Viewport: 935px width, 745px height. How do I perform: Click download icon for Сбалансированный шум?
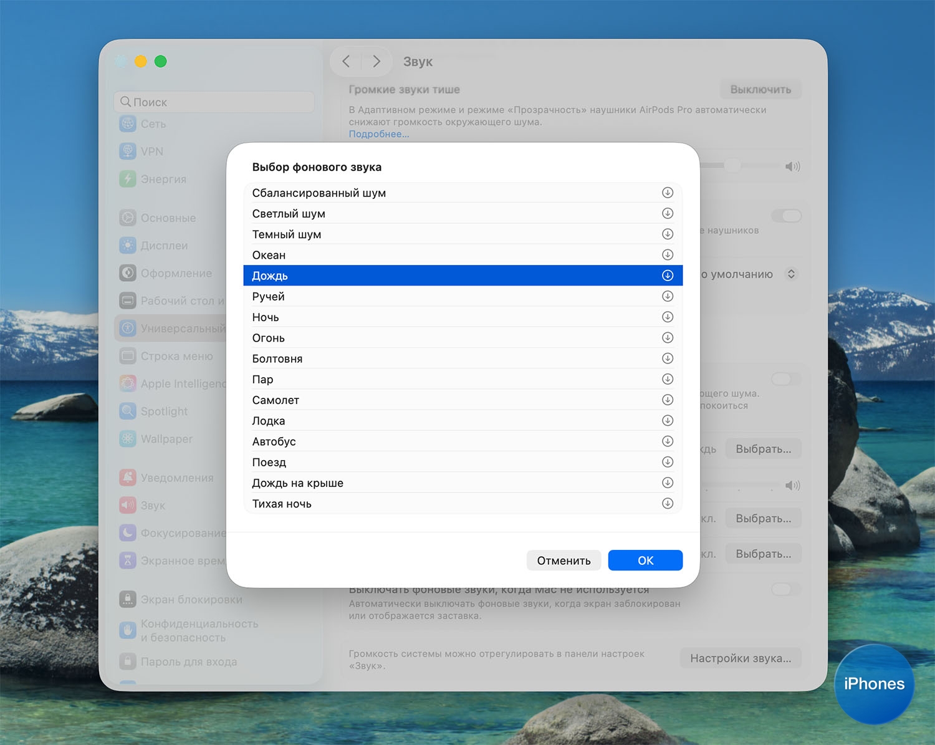coord(667,193)
